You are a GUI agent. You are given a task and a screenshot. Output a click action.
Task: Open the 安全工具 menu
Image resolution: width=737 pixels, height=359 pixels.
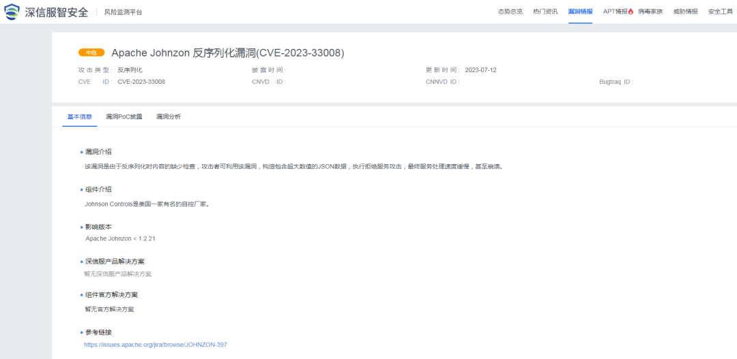[x=721, y=12]
